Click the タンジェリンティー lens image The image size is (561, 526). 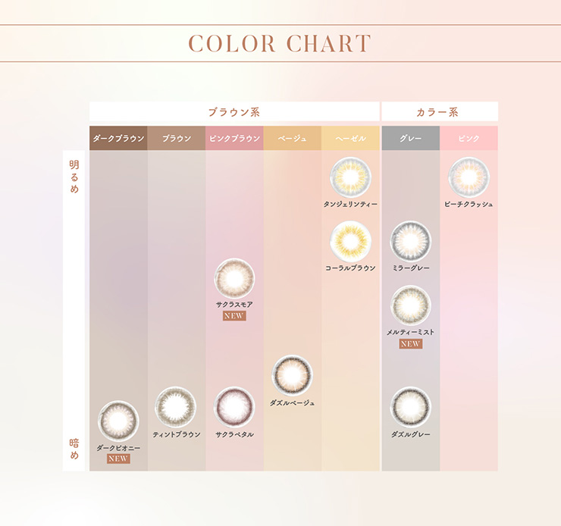pyautogui.click(x=350, y=177)
